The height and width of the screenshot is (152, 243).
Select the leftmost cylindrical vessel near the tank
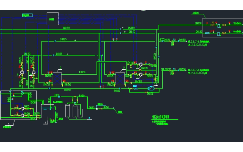click(67, 110)
